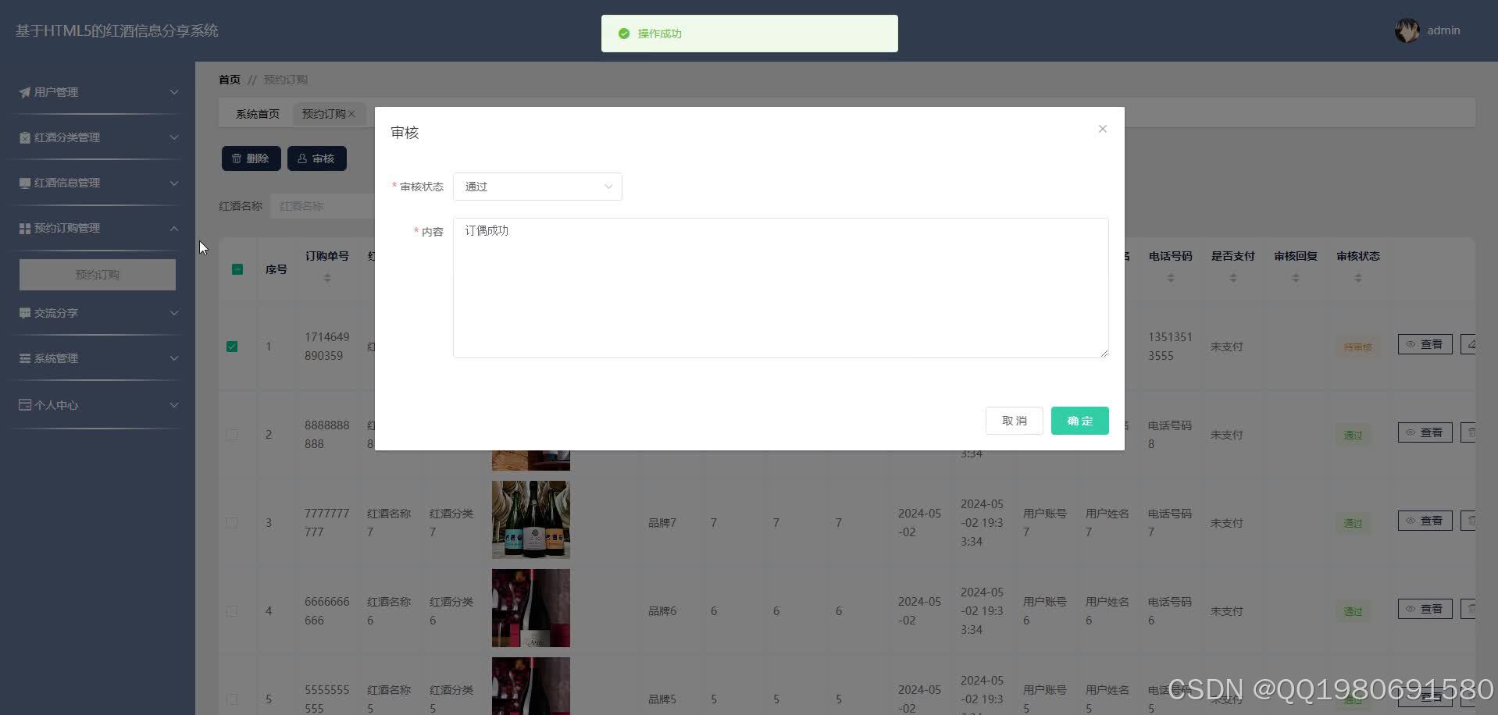This screenshot has height=715, width=1498.
Task: Click the 品牌6 cell in row 4
Action: pyautogui.click(x=662, y=611)
